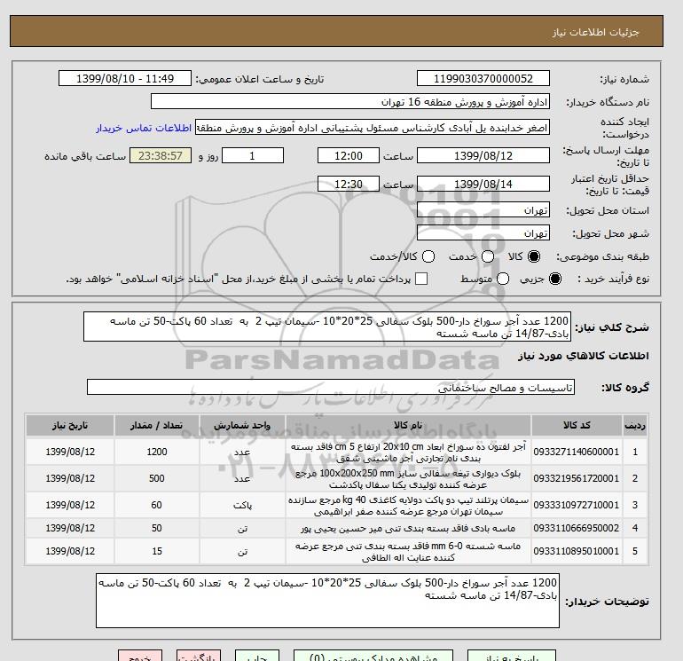Click the کد کالا column header

[x=577, y=425]
